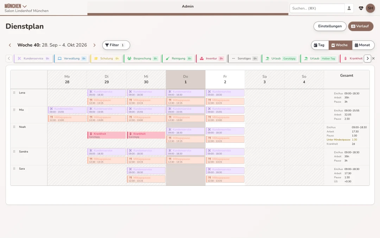Image resolution: width=380 pixels, height=238 pixels.
Task: Click the heart pulse status icon
Action: pos(361,8)
